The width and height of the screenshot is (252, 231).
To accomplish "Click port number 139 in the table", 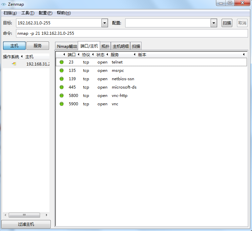I will coord(72,79).
